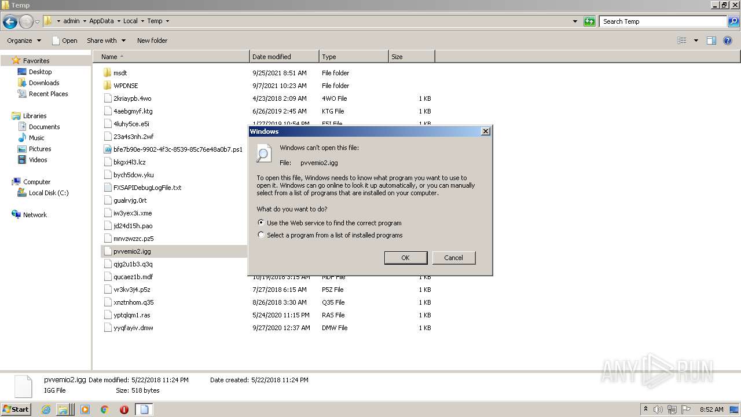Select file 4aebgmyf.ktg

[133, 111]
